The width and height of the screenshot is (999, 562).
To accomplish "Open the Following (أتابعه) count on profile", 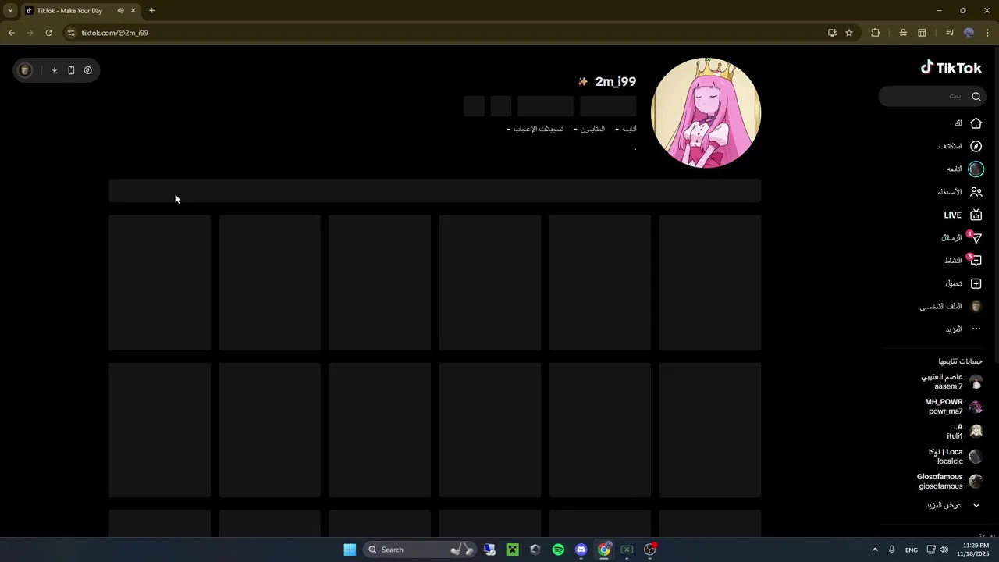I will coord(626,129).
